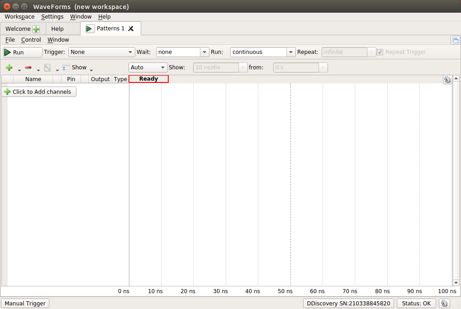Image resolution: width=461 pixels, height=309 pixels.
Task: Click the Manual Trigger button
Action: point(25,304)
